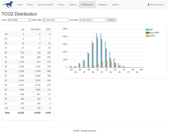Open the Bruce McGee user menu
The height and width of the screenshot is (135, 169).
(156, 5)
